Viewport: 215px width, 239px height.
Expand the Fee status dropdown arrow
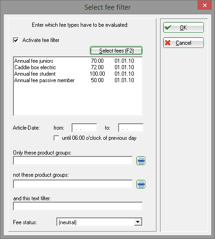click(x=138, y=222)
